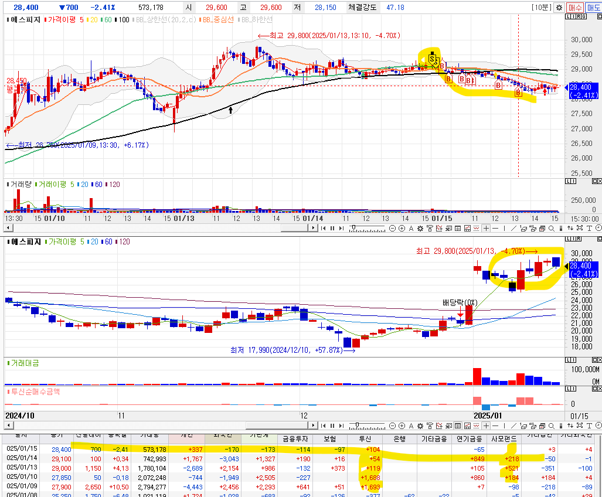602x497 pixels.
Task: Zoom in with plus icon, 10-minute chart
Action: coord(402,229)
